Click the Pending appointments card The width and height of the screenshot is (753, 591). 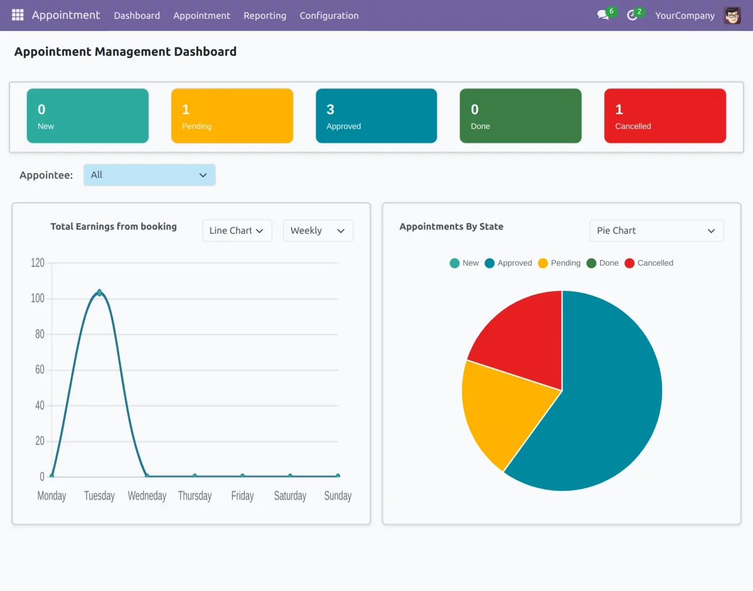pyautogui.click(x=232, y=115)
